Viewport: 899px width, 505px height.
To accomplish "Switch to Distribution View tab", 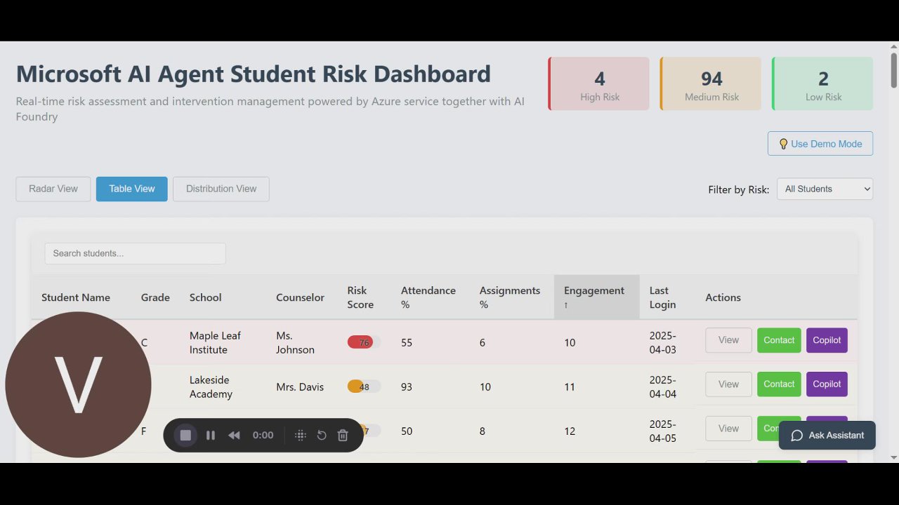I will [221, 189].
